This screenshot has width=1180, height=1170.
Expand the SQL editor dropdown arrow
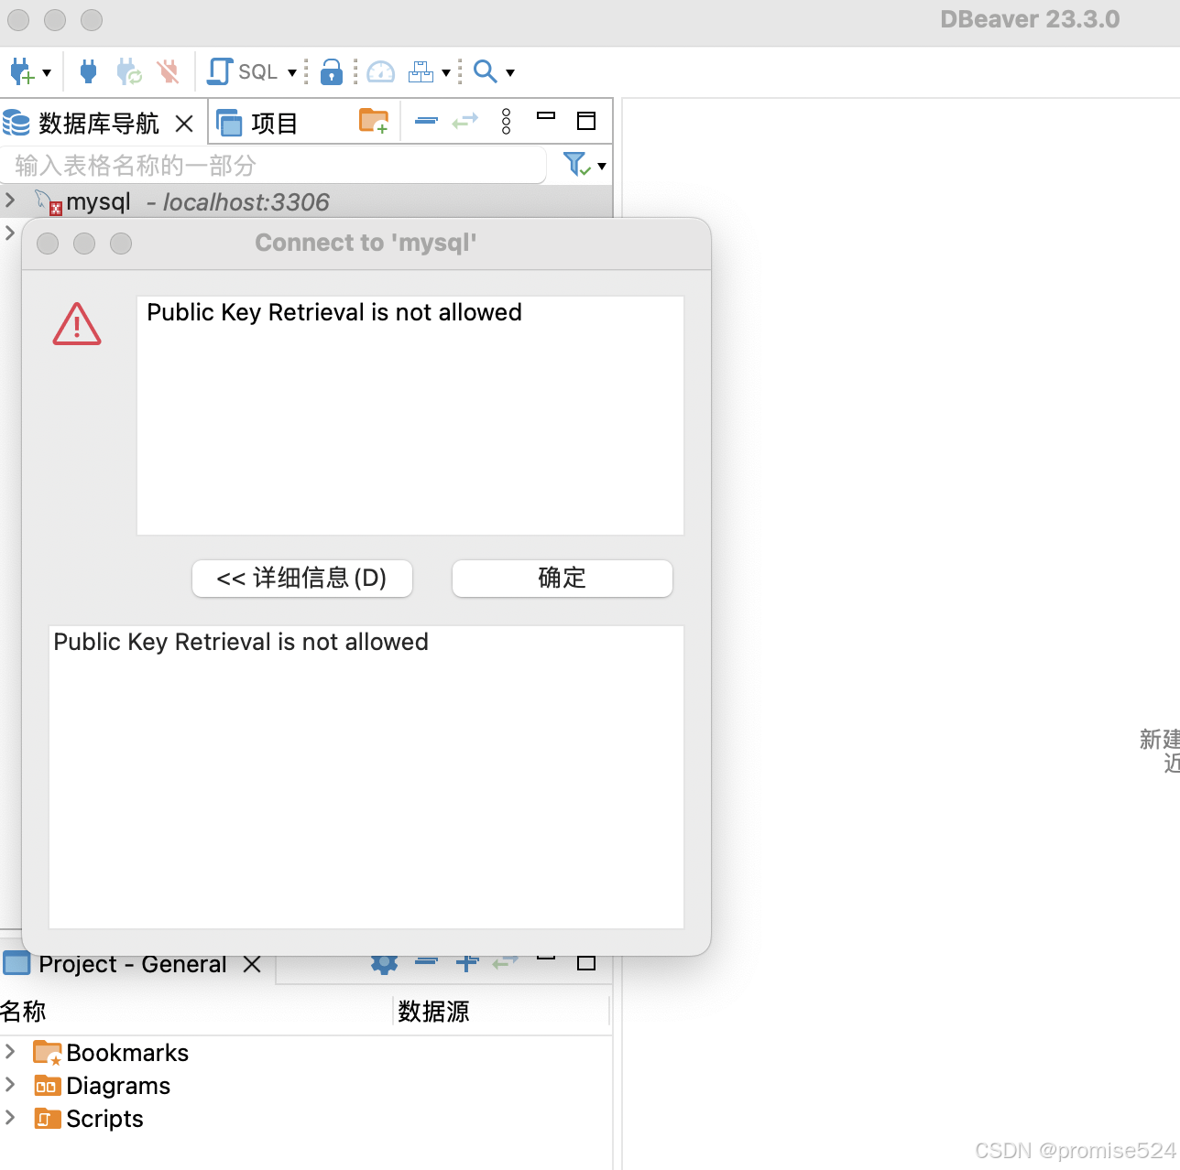292,72
